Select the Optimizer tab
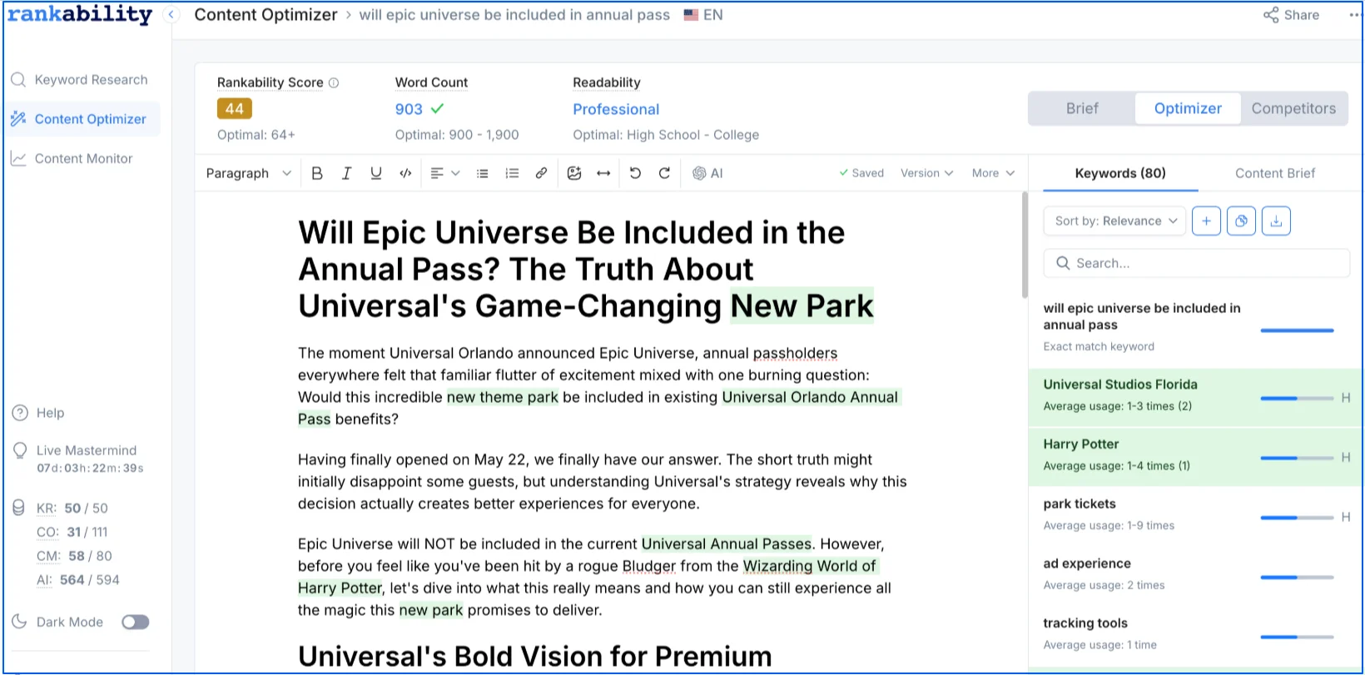Image resolution: width=1365 pixels, height=675 pixels. pyautogui.click(x=1188, y=108)
